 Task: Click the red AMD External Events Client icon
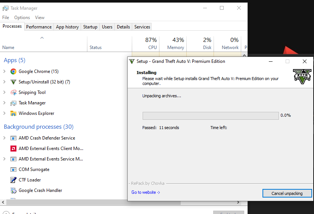pos(13,149)
